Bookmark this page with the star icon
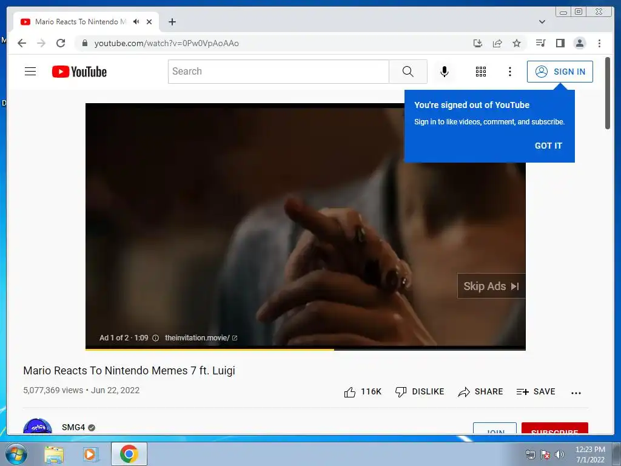This screenshot has width=621, height=466. (x=517, y=43)
